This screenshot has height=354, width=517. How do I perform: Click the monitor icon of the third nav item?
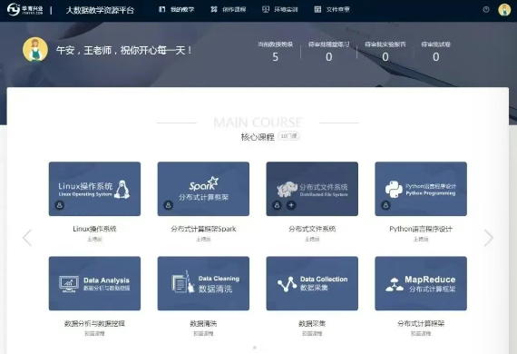(x=266, y=9)
